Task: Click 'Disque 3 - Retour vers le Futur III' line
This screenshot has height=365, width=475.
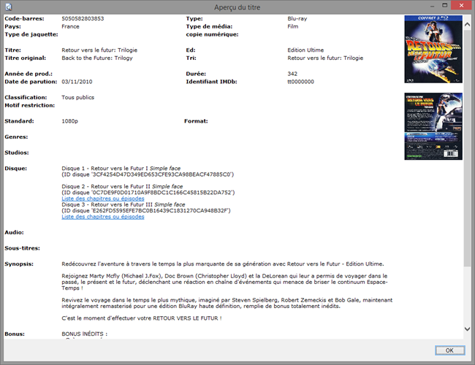Action: point(123,204)
